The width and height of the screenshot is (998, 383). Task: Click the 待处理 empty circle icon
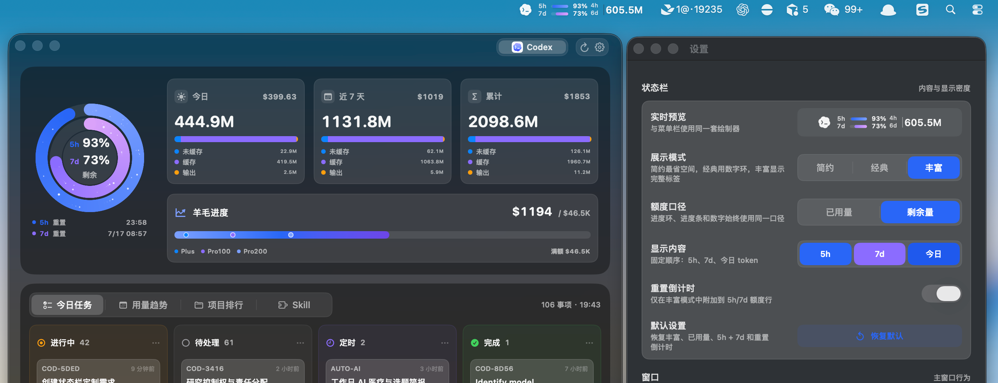click(186, 343)
